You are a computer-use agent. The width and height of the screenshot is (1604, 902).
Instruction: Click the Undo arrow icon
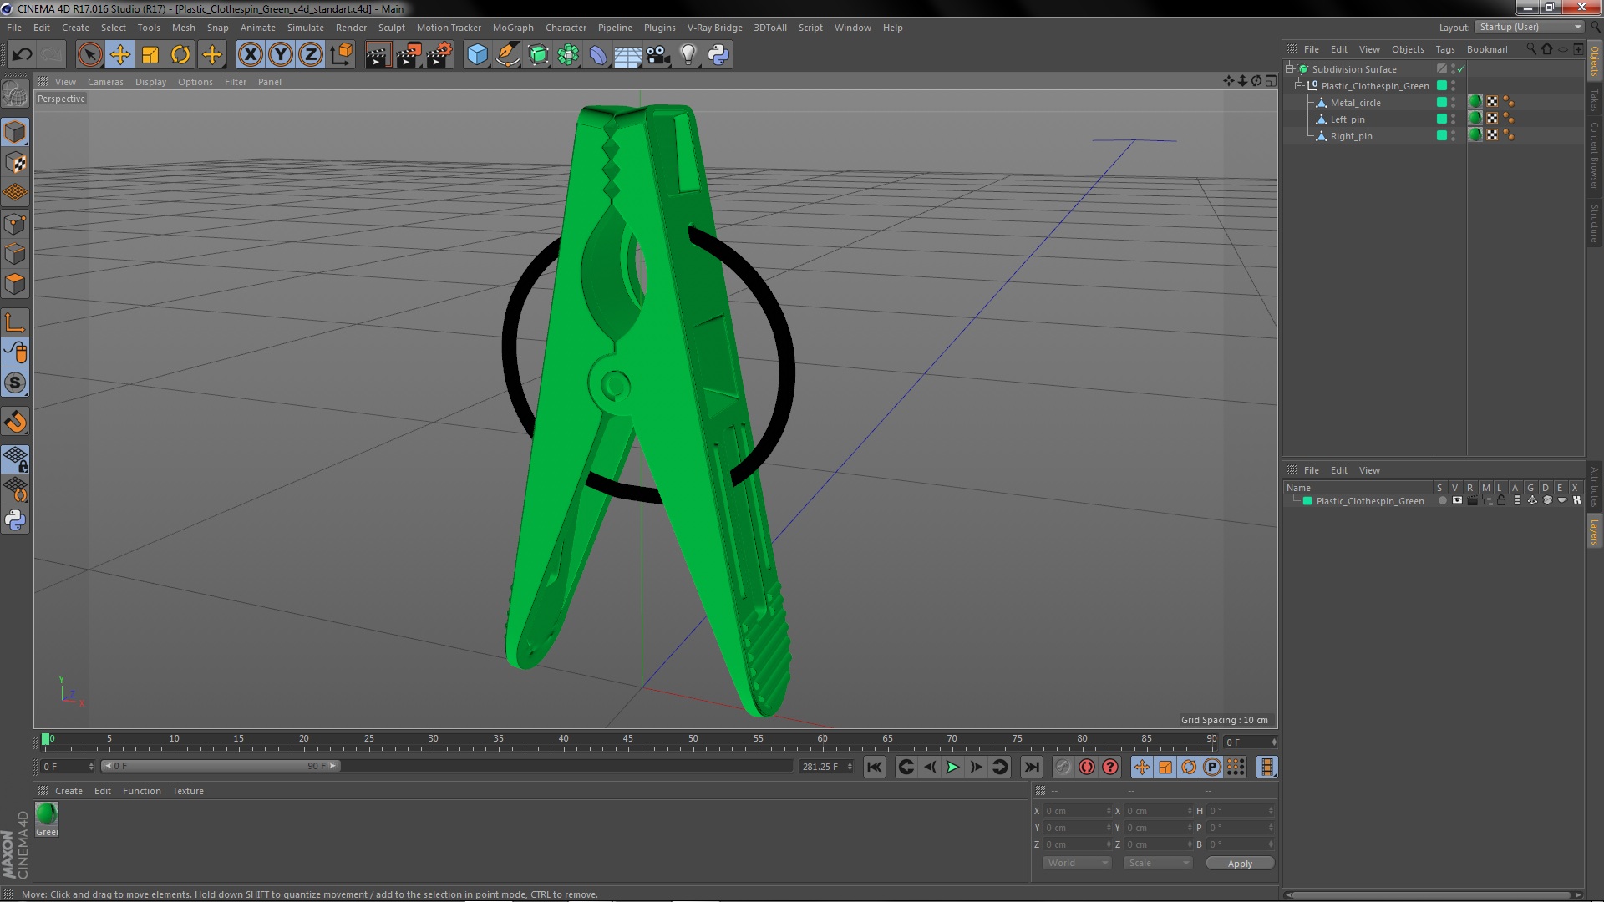[22, 55]
